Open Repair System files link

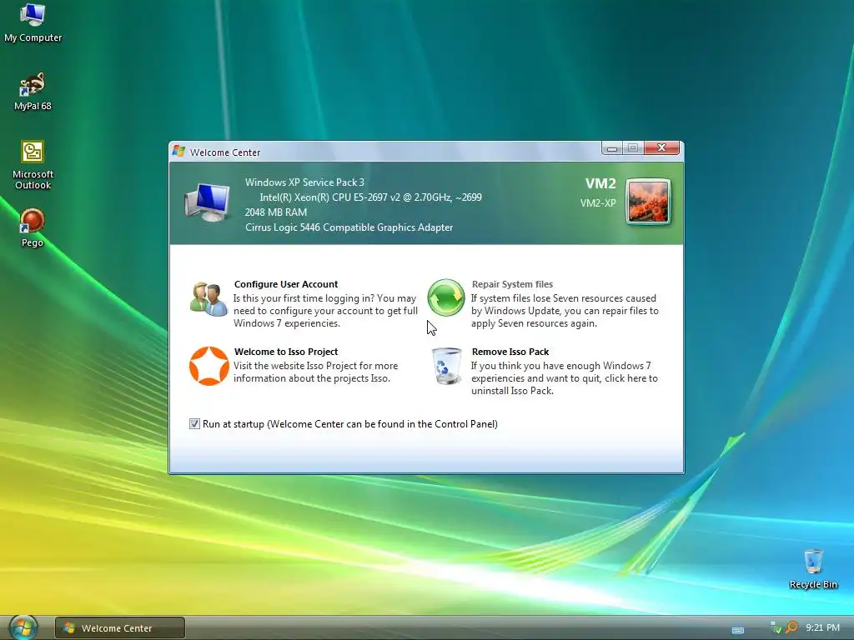(x=512, y=284)
